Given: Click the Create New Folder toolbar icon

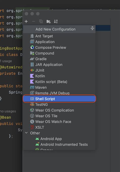Looking at the screenshot, I should click(x=48, y=21).
